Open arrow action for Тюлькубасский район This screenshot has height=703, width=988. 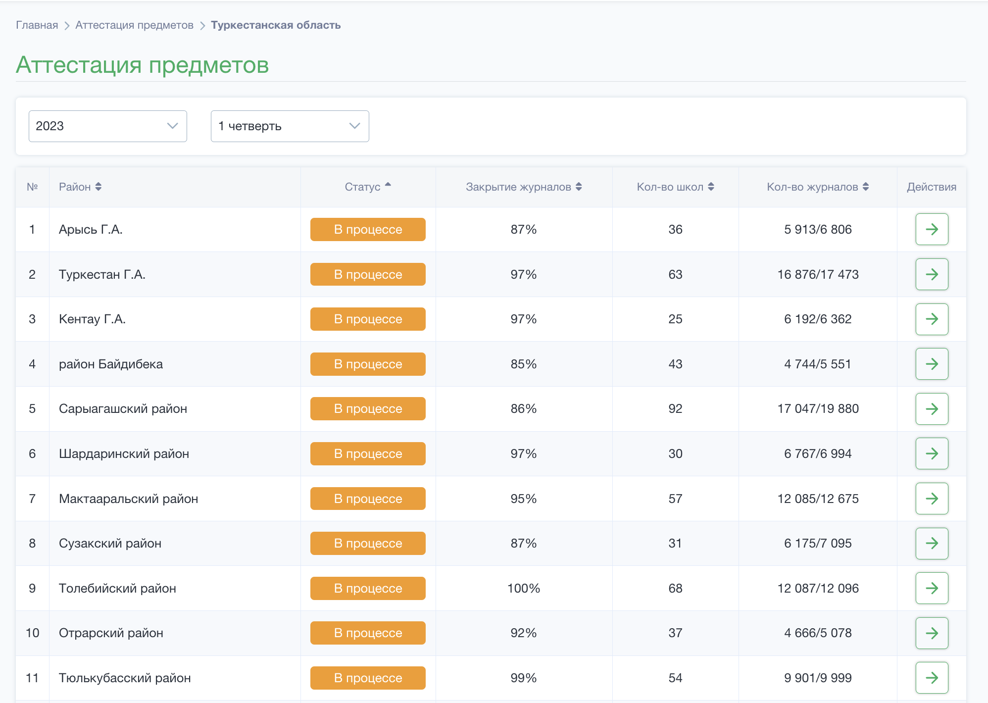point(932,678)
